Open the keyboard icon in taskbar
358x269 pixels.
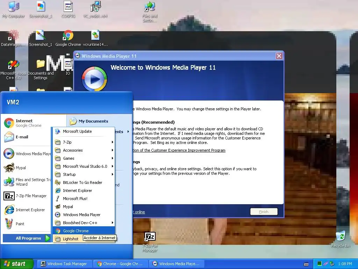(x=306, y=264)
